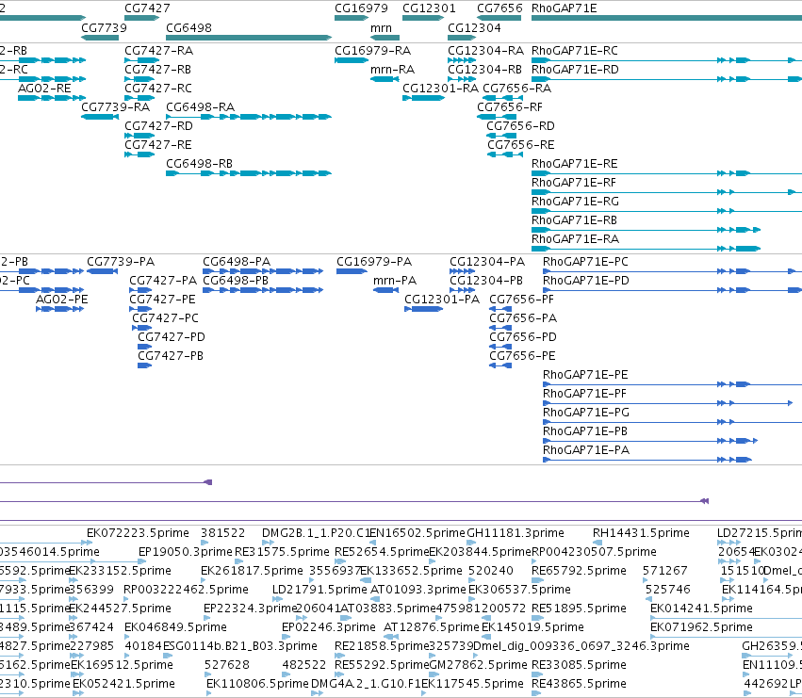This screenshot has height=698, width=802.
Task: Click EST EK072223.5prime
Action: click(139, 533)
